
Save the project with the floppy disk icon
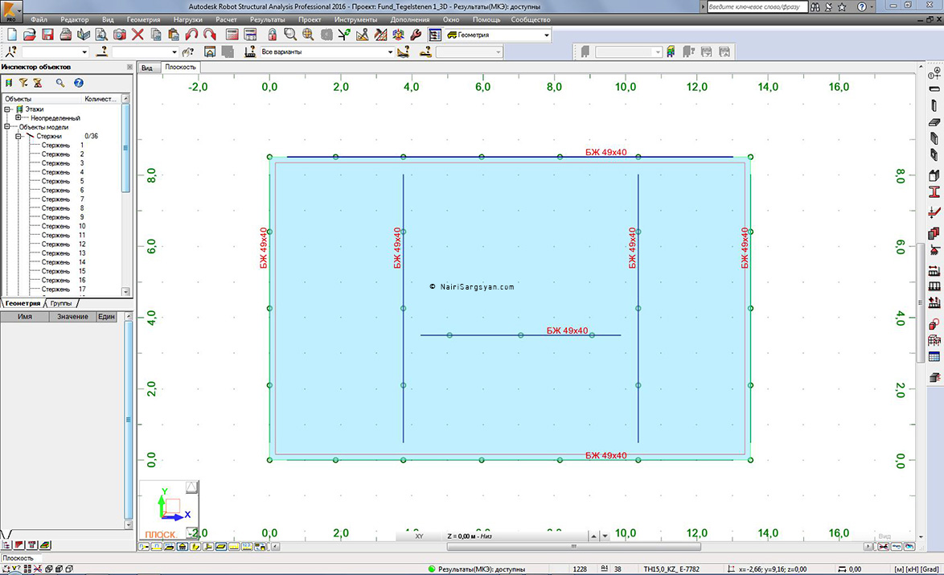coord(47,35)
